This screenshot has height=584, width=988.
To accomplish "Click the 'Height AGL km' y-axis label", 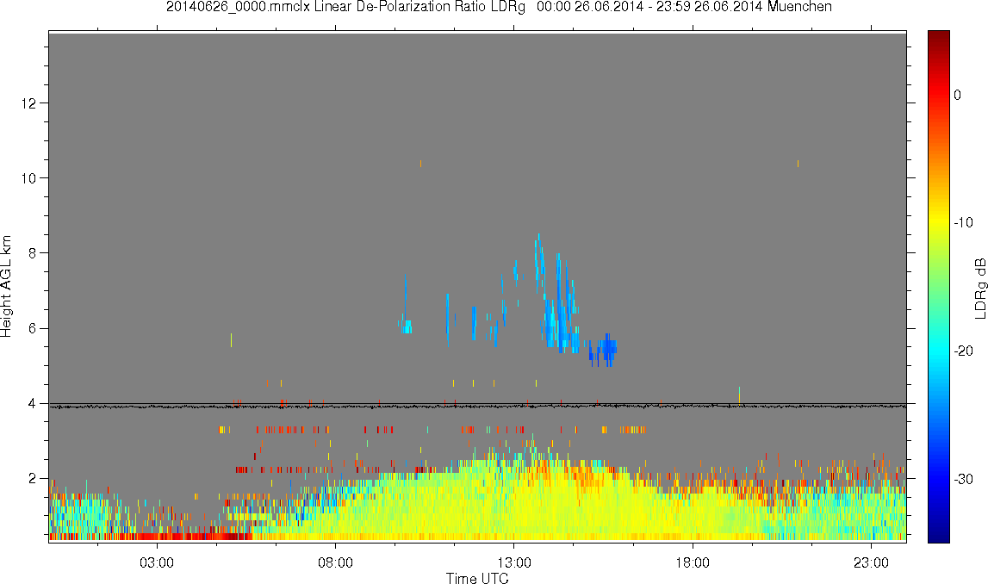I will pos(6,287).
